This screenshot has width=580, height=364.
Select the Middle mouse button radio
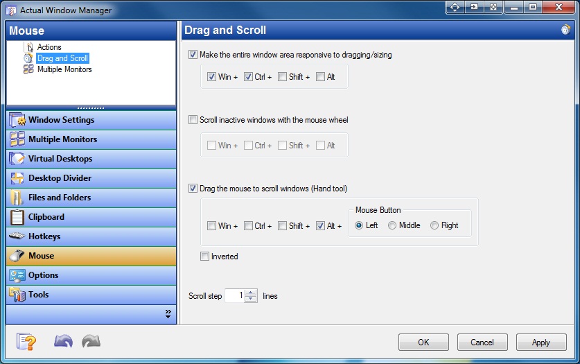point(392,225)
